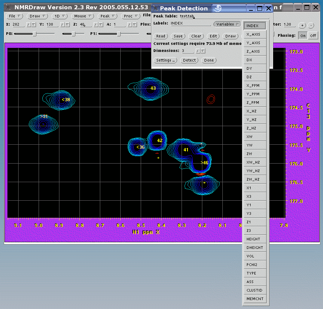This screenshot has height=309, width=323.
Task: Click the Save button in Peak Detection
Action: click(178, 36)
